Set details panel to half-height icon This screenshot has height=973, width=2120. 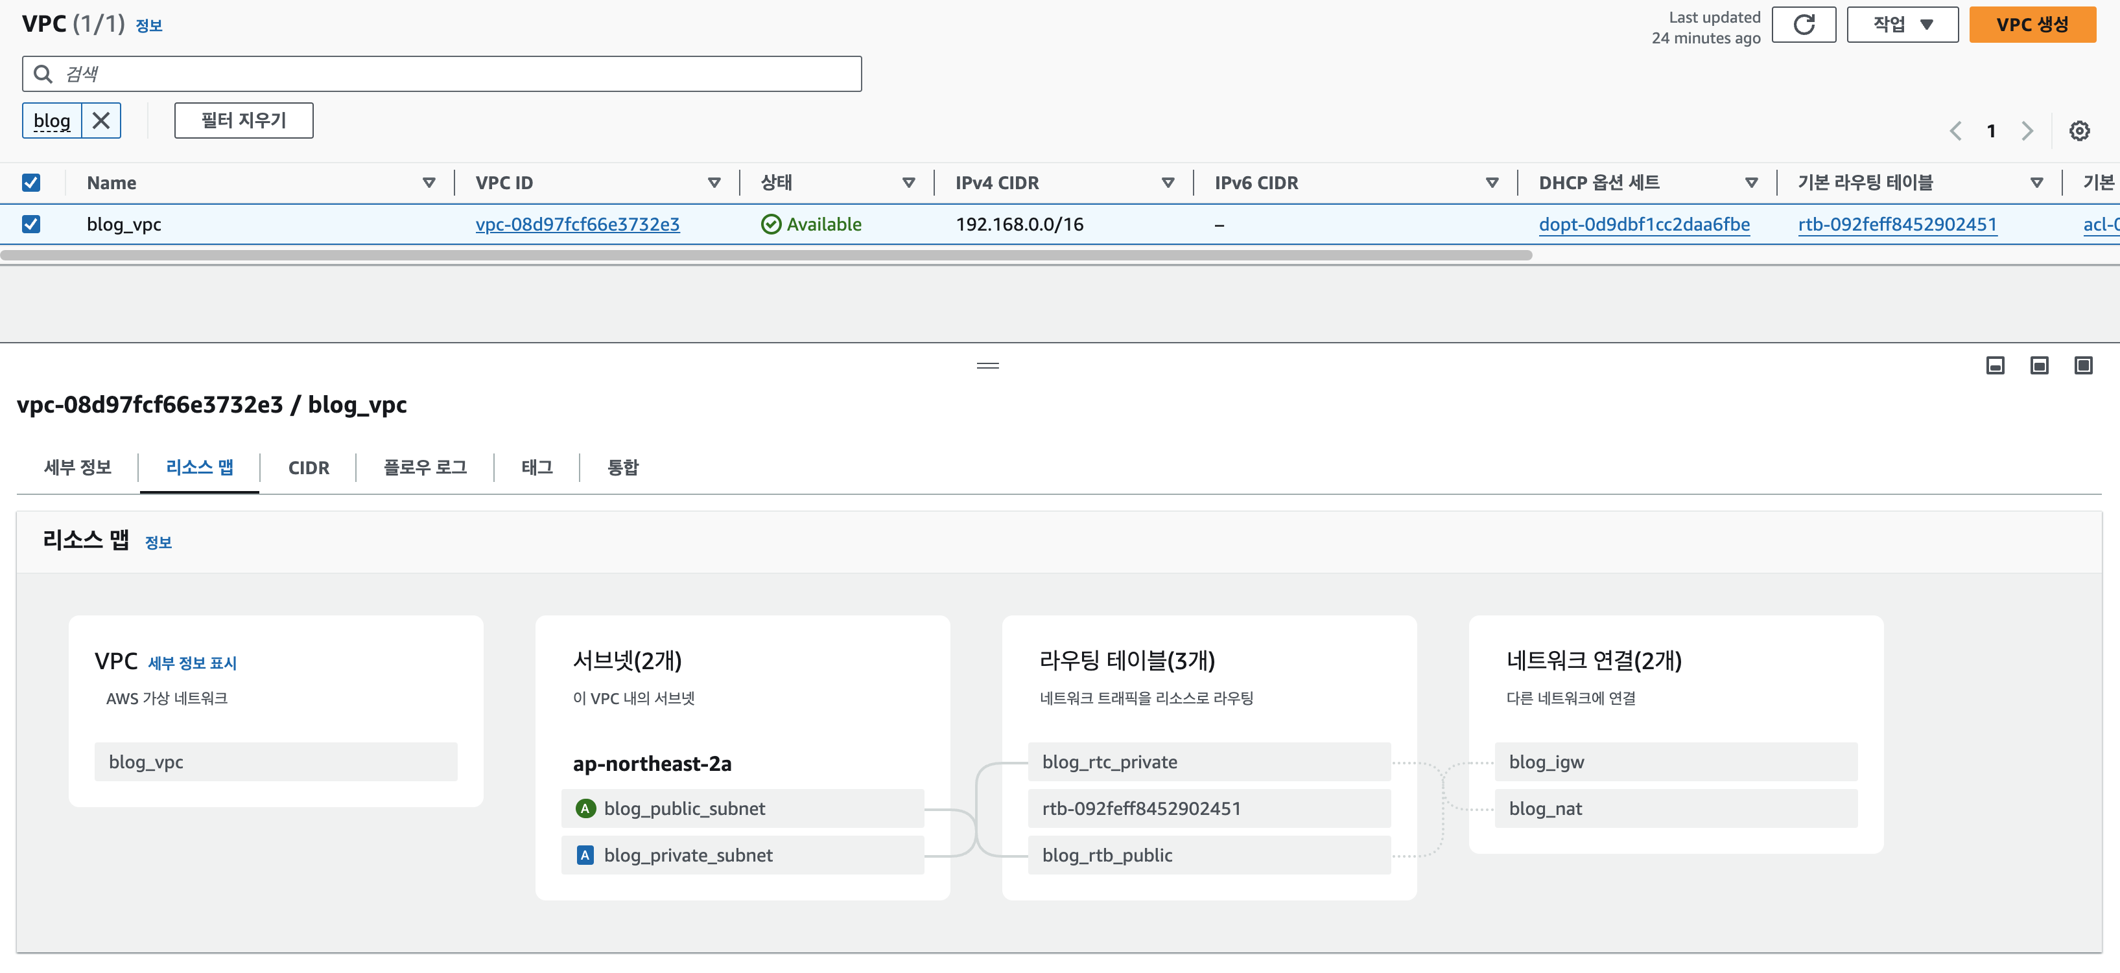pyautogui.click(x=2038, y=365)
